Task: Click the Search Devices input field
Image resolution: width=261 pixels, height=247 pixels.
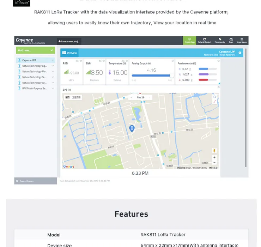Action: (x=36, y=181)
